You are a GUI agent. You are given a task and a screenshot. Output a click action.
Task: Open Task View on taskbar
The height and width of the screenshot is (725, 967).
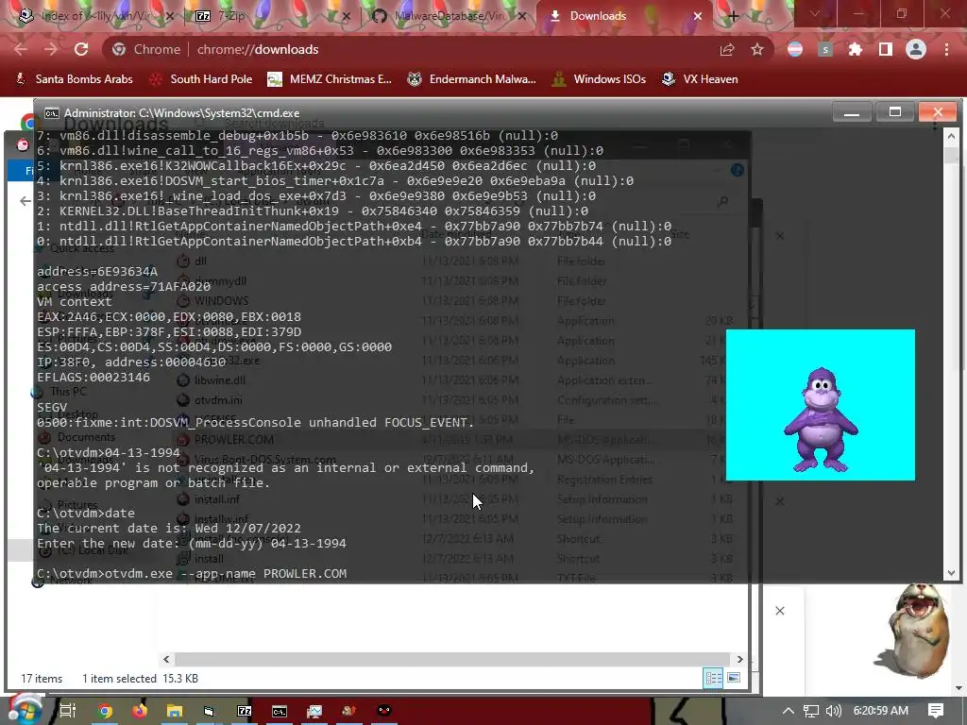click(x=68, y=711)
